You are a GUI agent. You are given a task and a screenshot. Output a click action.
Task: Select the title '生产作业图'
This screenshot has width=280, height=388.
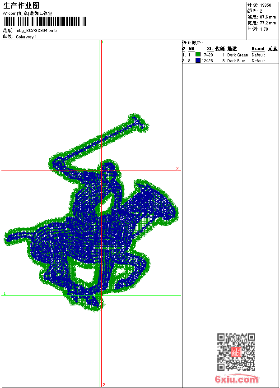pyautogui.click(x=21, y=5)
